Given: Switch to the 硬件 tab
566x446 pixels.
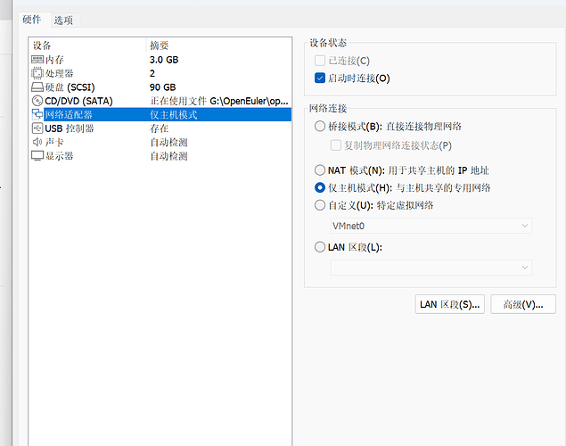Looking at the screenshot, I should pyautogui.click(x=32, y=20).
